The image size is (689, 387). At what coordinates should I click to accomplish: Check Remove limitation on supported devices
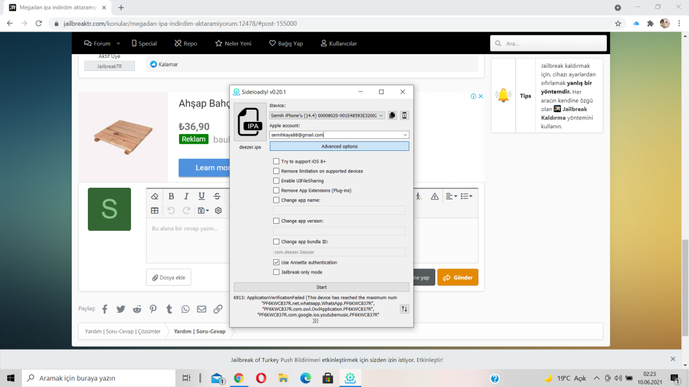point(276,171)
